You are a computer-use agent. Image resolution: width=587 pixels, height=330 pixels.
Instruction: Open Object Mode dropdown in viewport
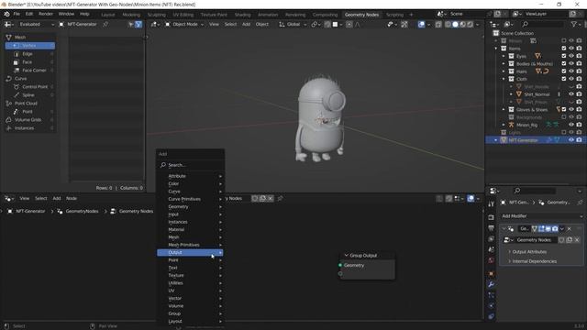coord(184,25)
